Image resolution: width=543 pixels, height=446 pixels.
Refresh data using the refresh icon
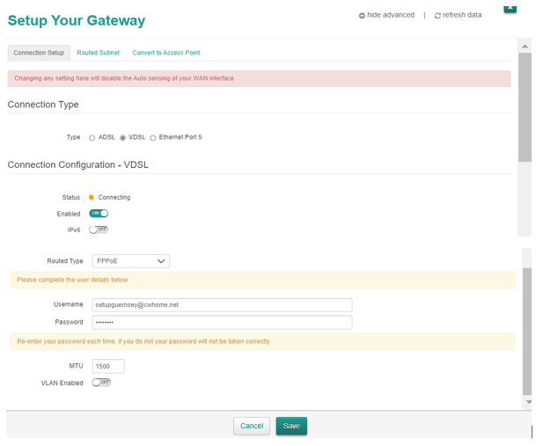pos(437,16)
